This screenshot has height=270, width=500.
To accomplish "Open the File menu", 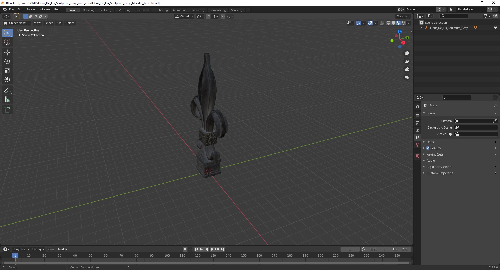I will click(x=11, y=9).
